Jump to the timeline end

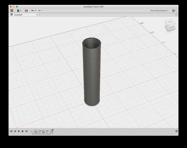[x=27, y=131]
